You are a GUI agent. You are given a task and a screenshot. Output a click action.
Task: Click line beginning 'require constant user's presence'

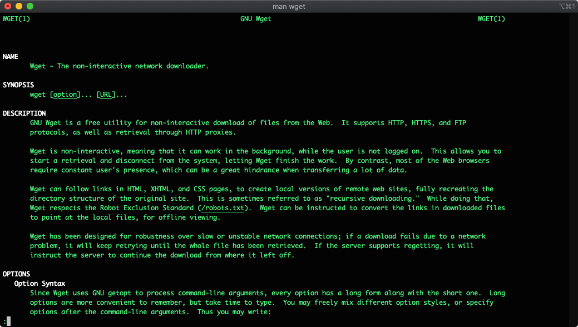click(x=219, y=170)
